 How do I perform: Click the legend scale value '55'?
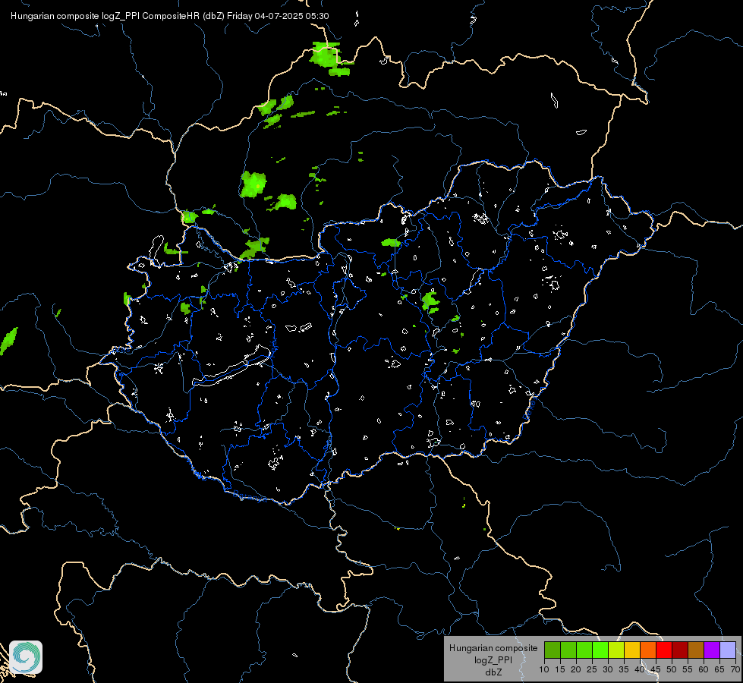[x=688, y=669]
